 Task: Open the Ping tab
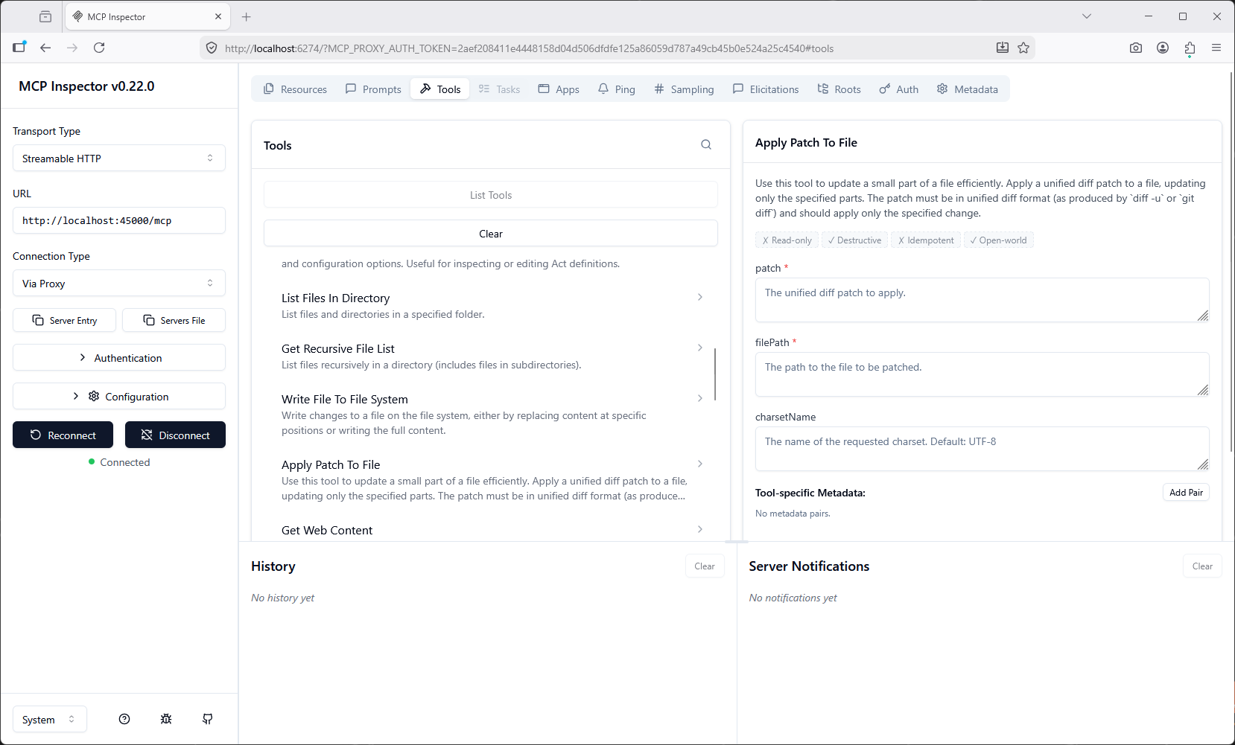click(617, 89)
